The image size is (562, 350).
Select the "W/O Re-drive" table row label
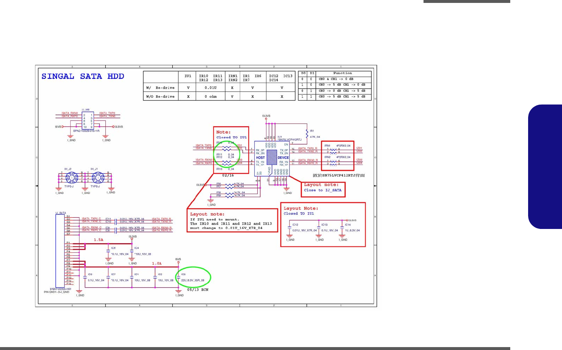pos(160,97)
